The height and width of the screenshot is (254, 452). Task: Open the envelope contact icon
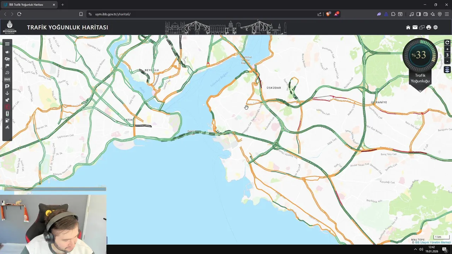(x=415, y=27)
